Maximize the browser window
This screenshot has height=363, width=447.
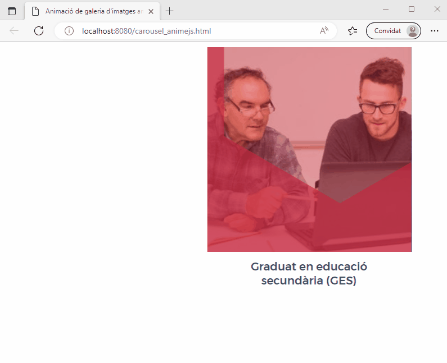pos(412,9)
